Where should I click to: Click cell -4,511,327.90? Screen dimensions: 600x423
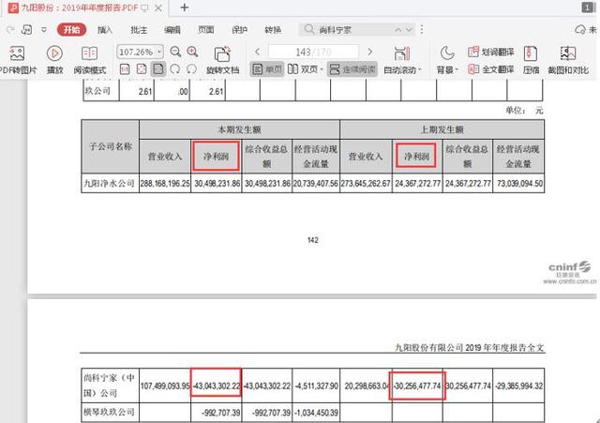coord(316,385)
